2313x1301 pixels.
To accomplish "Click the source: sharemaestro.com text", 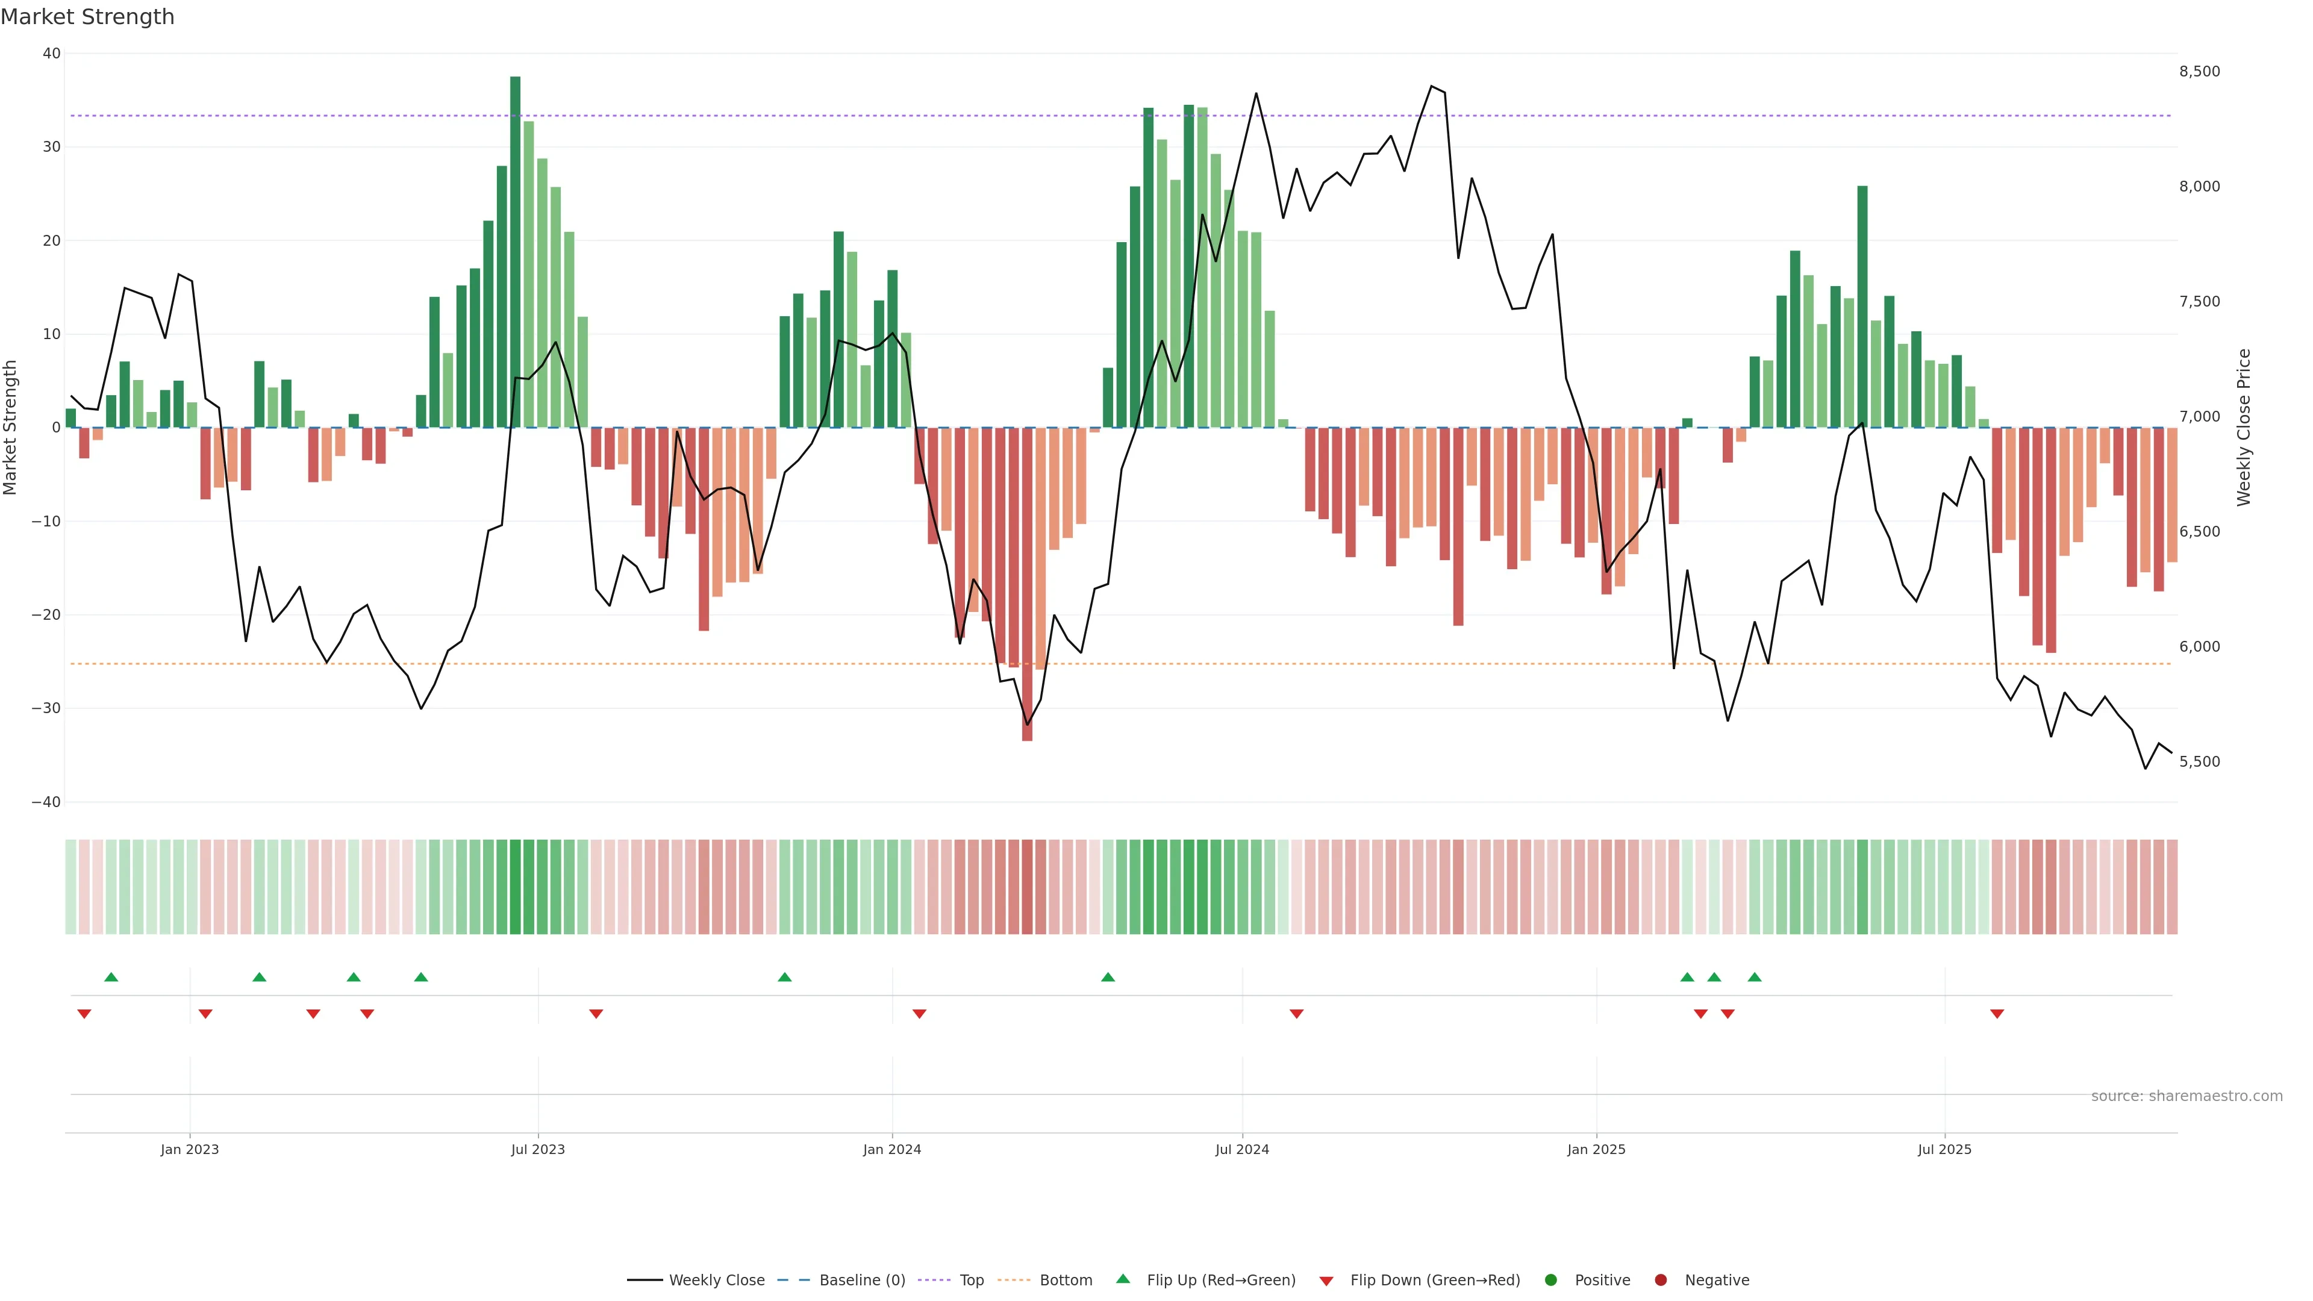I will [2187, 1096].
